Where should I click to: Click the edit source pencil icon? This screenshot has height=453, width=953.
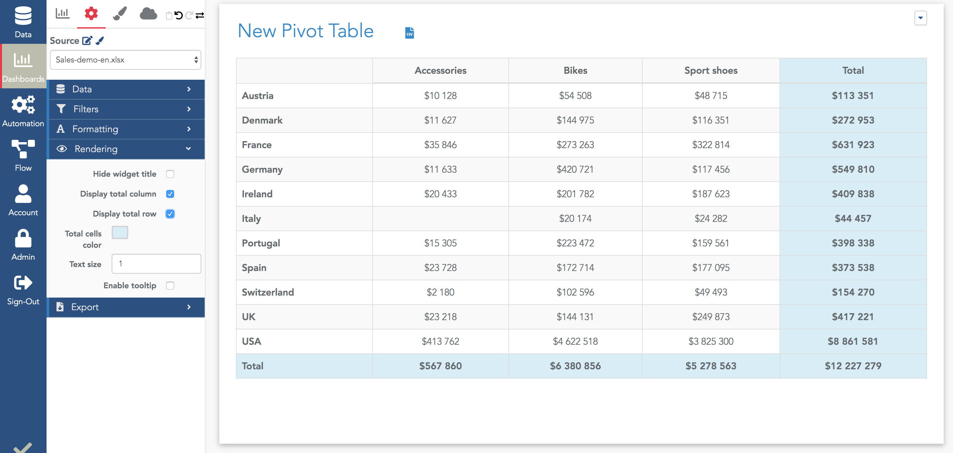click(87, 40)
